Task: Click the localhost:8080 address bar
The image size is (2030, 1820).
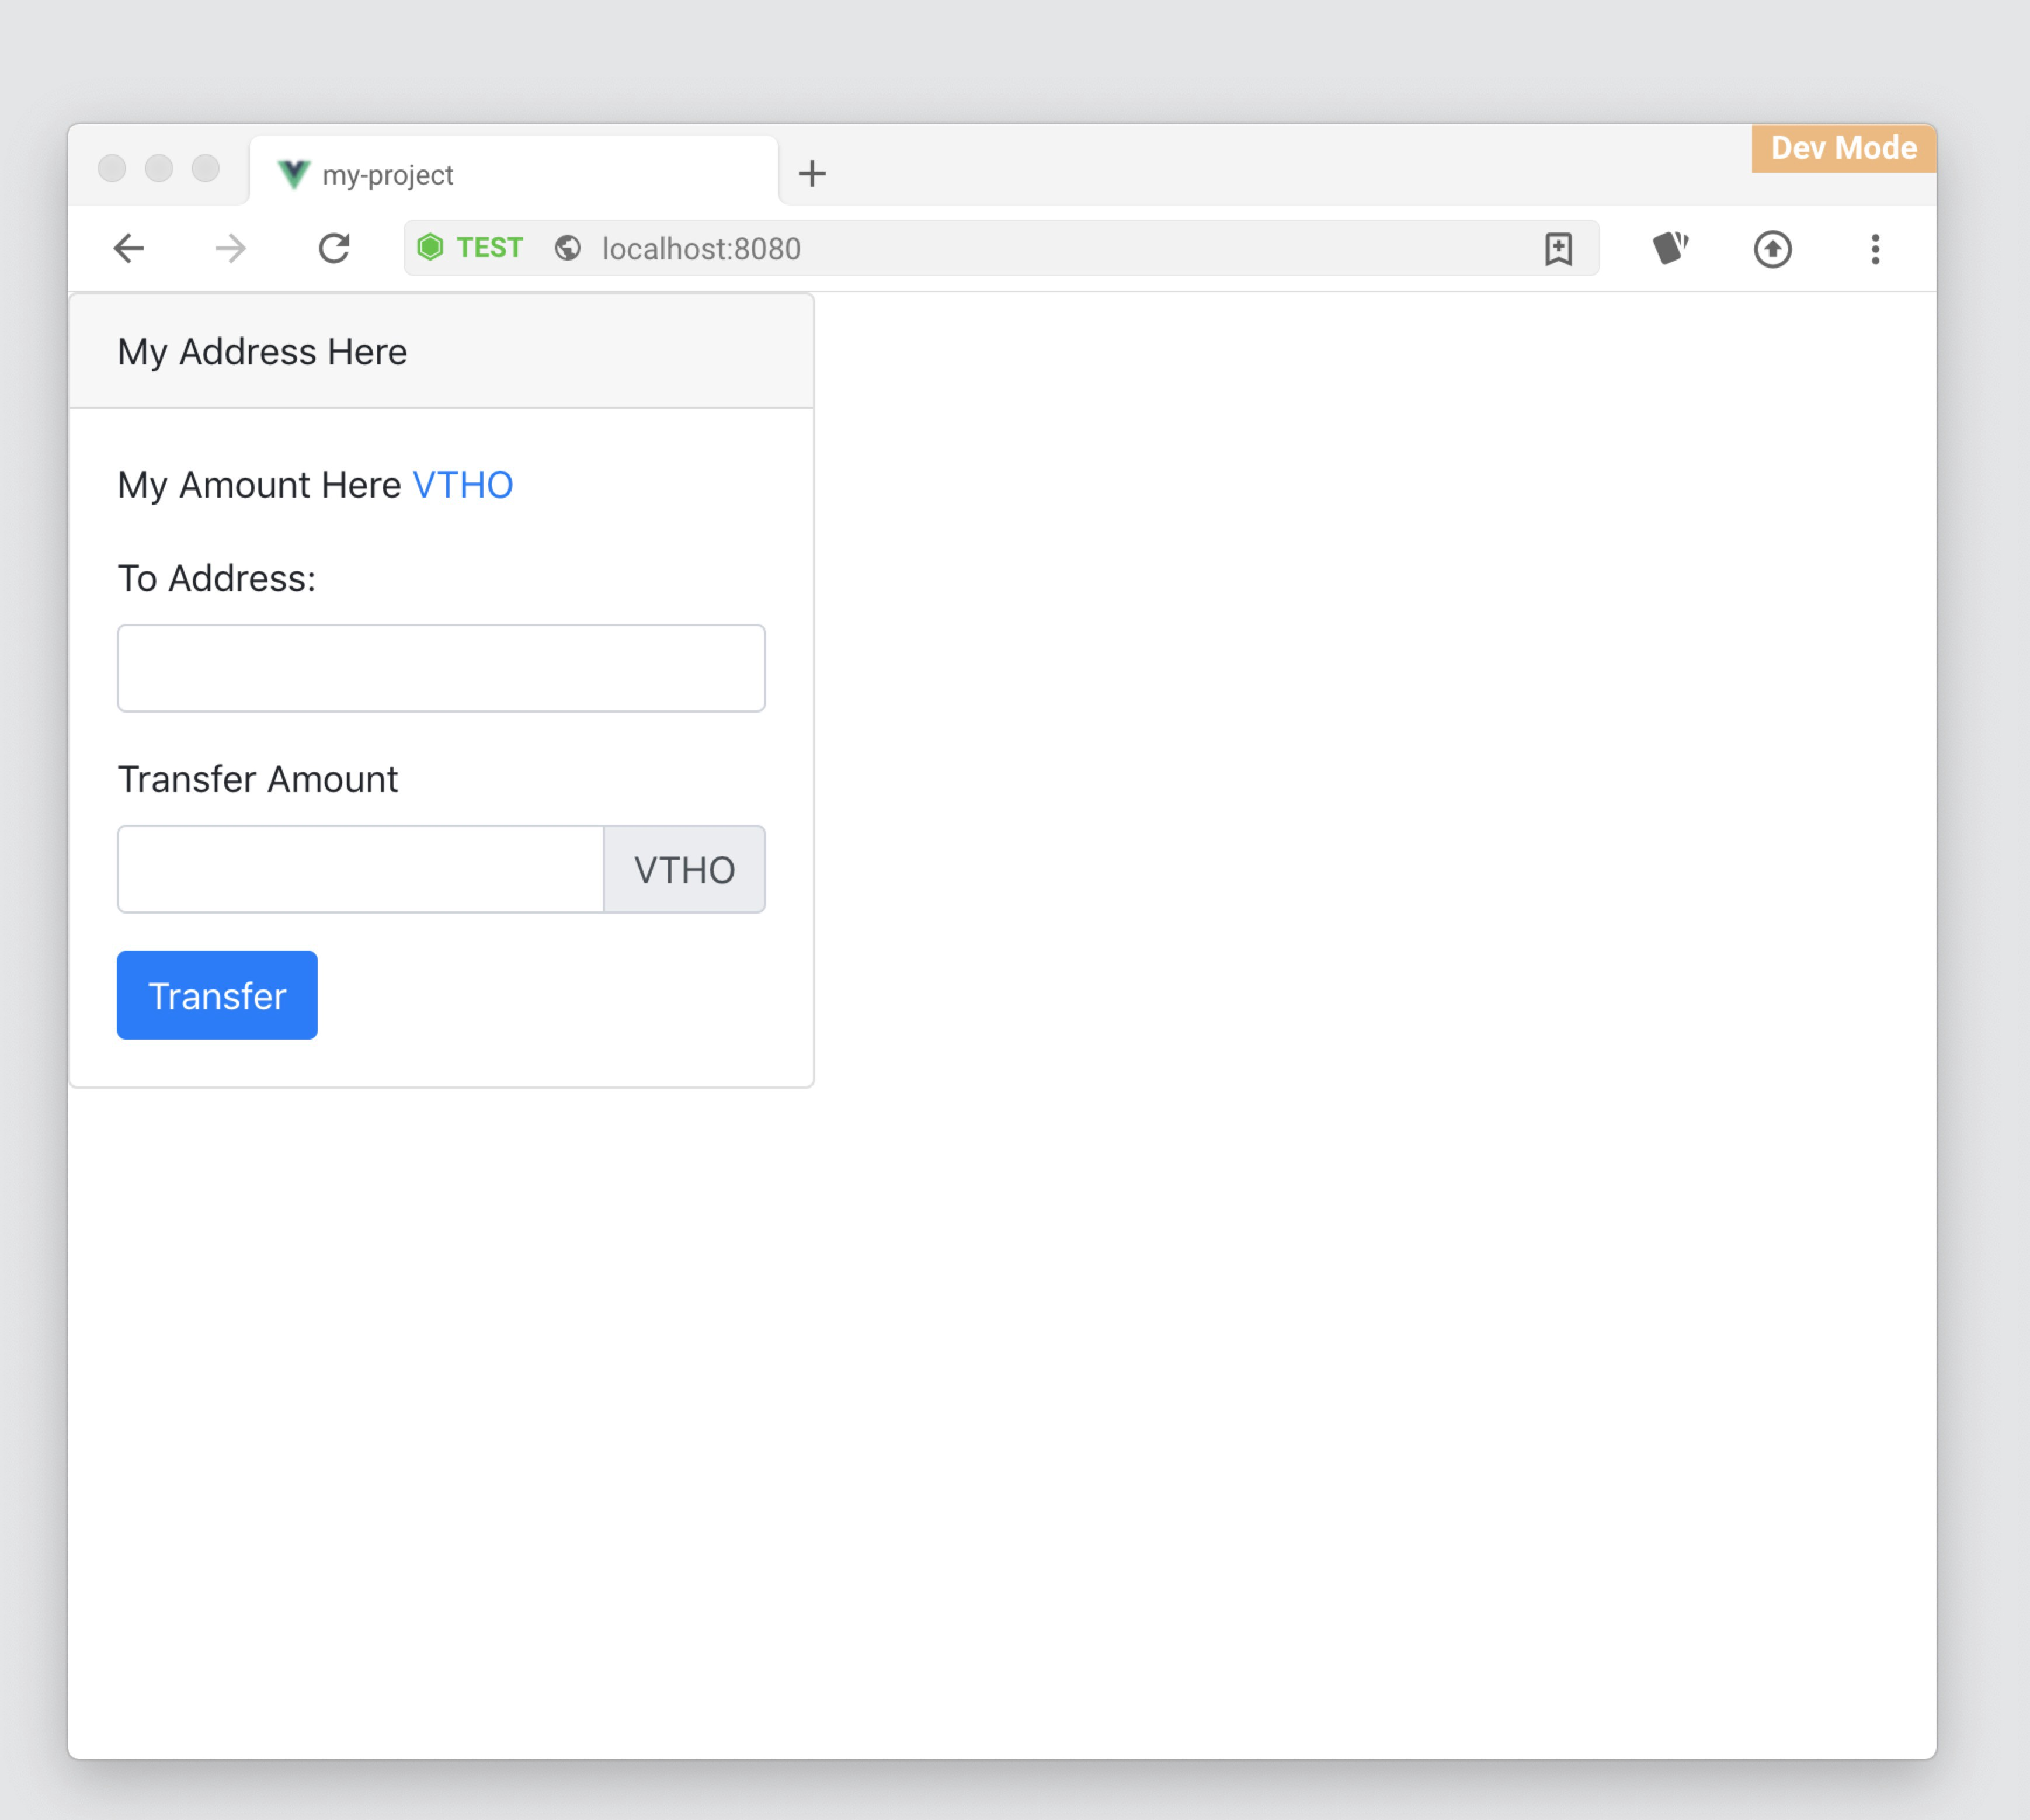Action: pyautogui.click(x=1000, y=248)
